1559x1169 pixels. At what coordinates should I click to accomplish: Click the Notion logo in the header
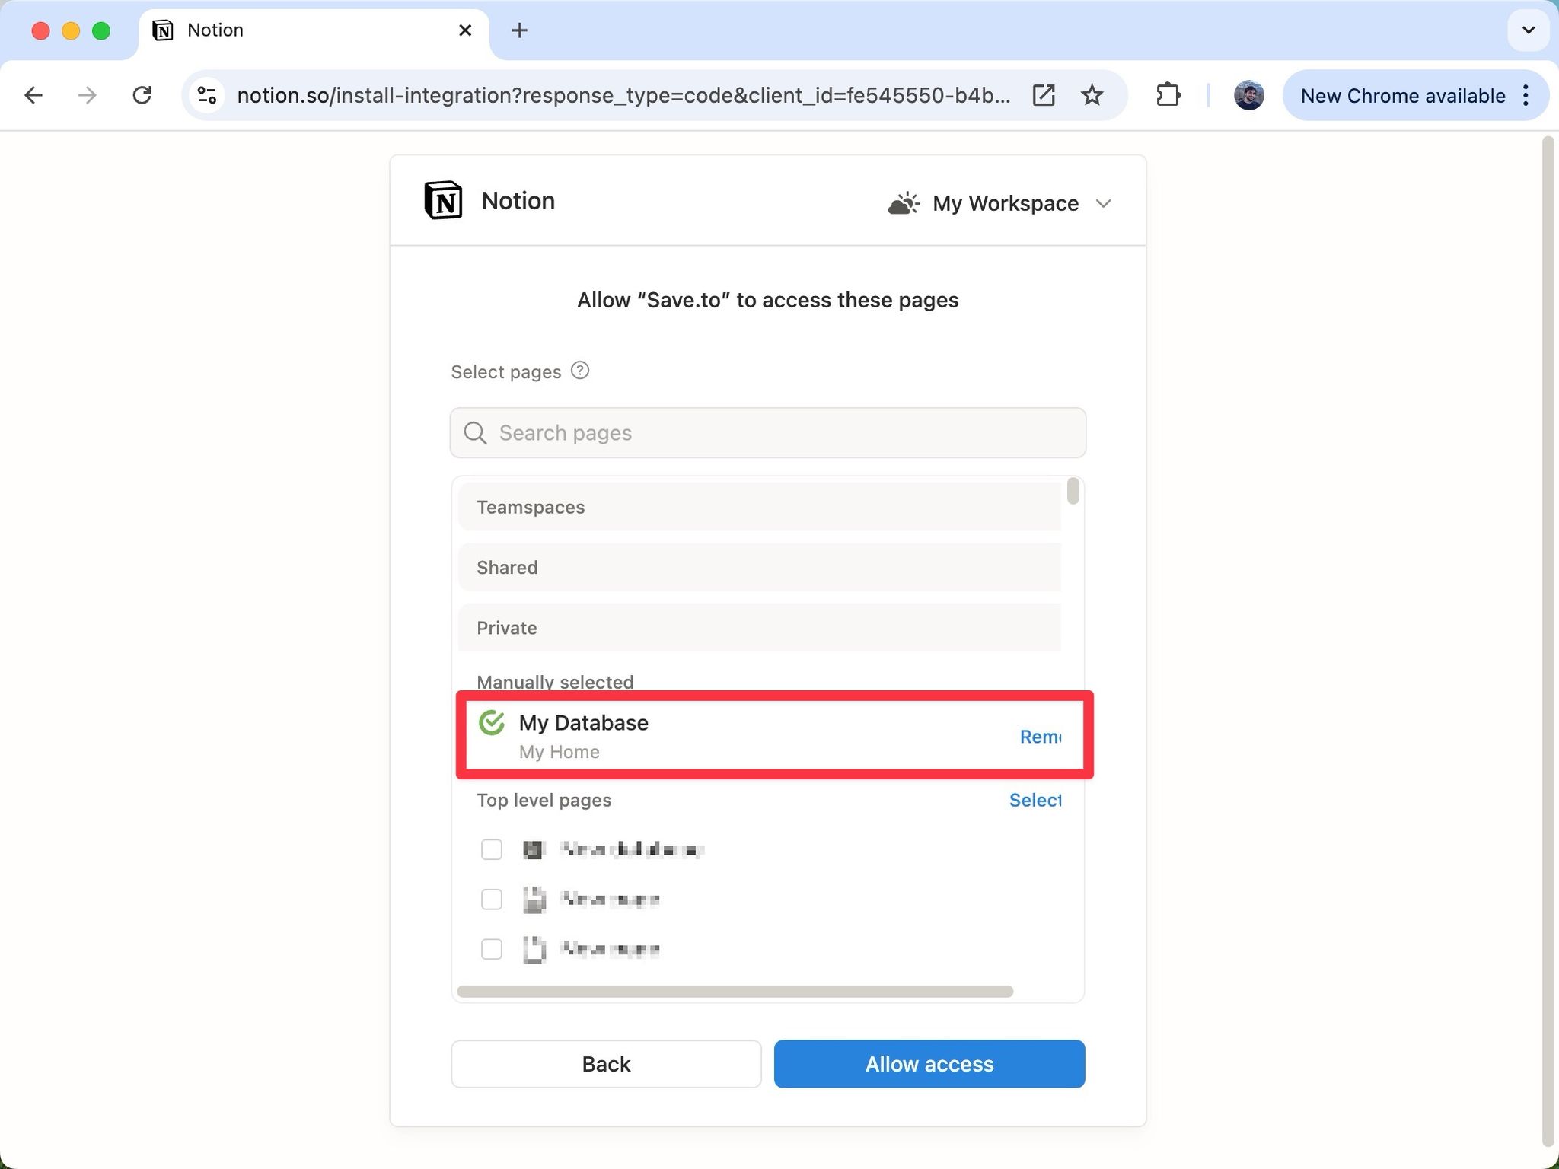click(x=443, y=201)
